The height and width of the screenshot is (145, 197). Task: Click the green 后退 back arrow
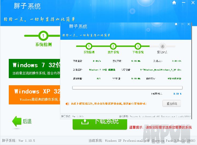[17, 121]
